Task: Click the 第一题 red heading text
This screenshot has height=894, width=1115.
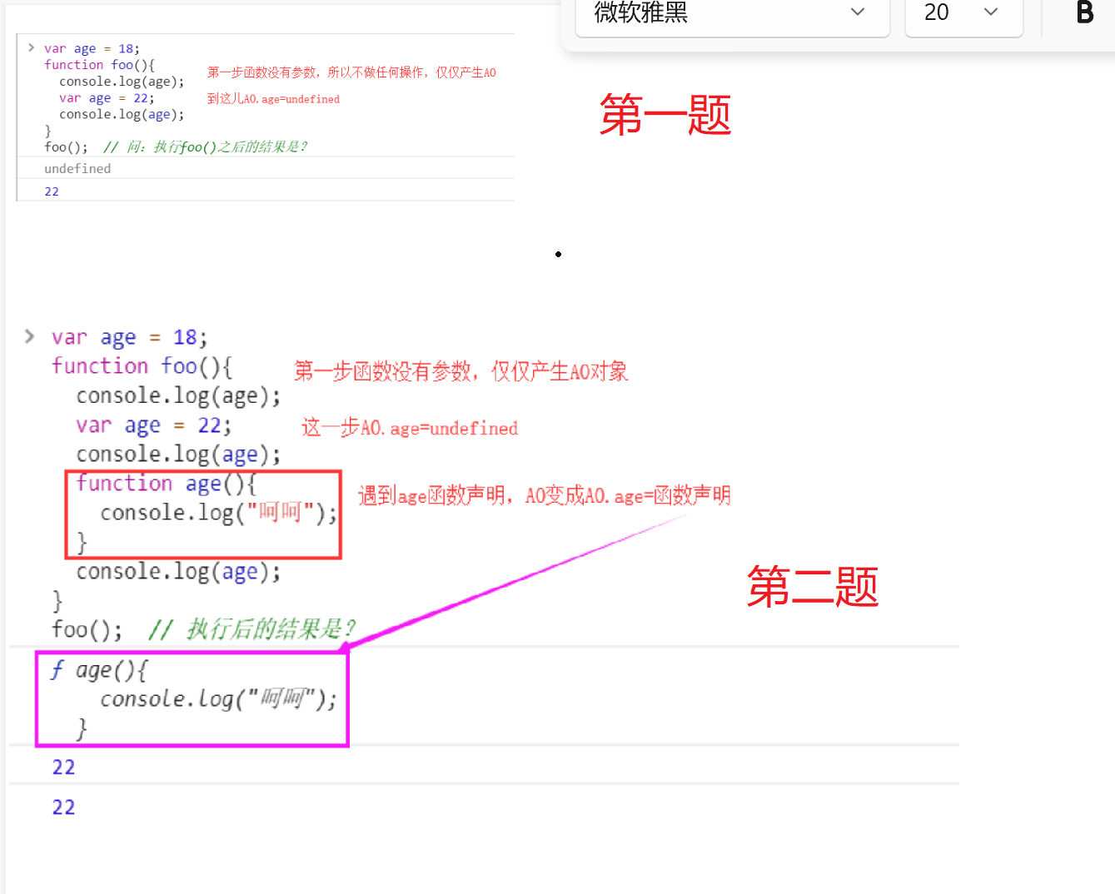Action: (665, 115)
